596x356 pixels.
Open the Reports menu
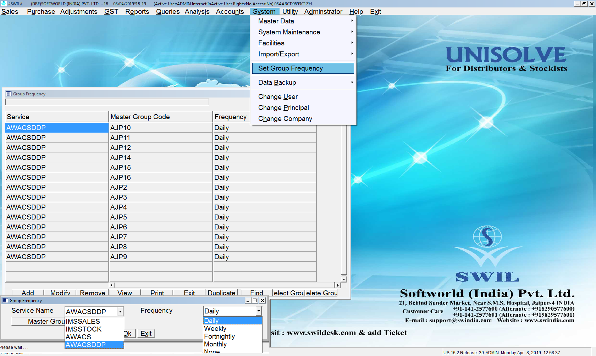point(137,11)
